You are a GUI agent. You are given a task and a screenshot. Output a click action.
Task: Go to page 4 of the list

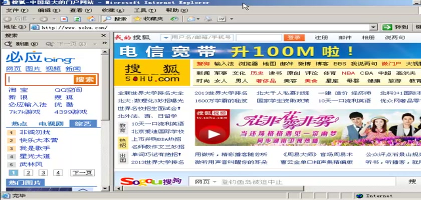point(58,172)
